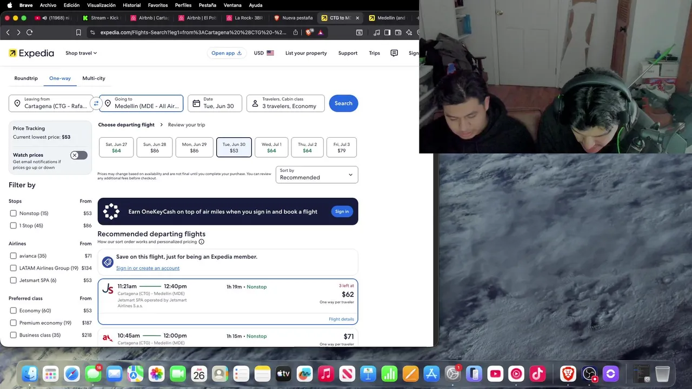Switch to Stream - Kick browser tab
This screenshot has height=389, width=692.
[x=101, y=18]
